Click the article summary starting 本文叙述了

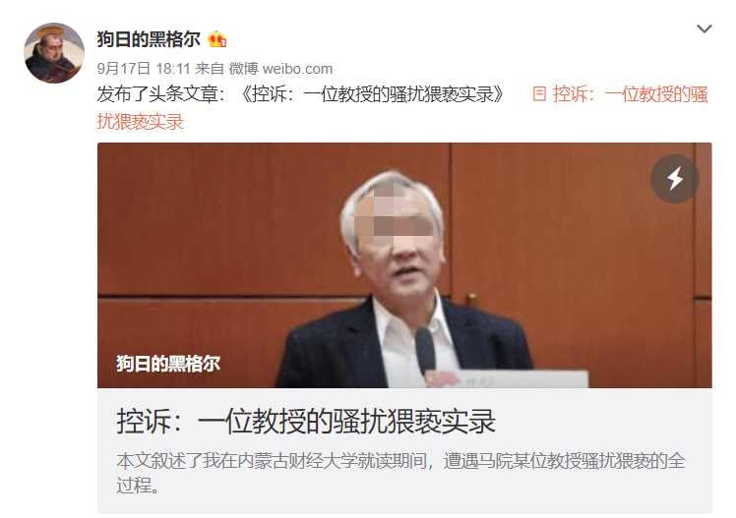click(400, 473)
